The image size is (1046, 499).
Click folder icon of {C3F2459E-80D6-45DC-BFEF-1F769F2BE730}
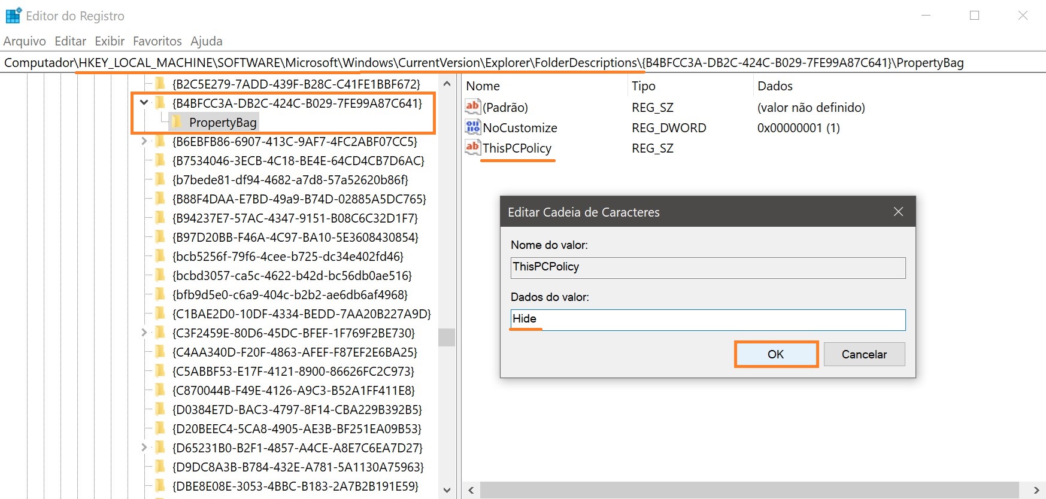(160, 333)
